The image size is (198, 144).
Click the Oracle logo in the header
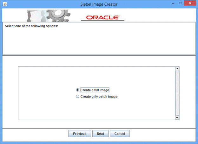[x=103, y=17]
